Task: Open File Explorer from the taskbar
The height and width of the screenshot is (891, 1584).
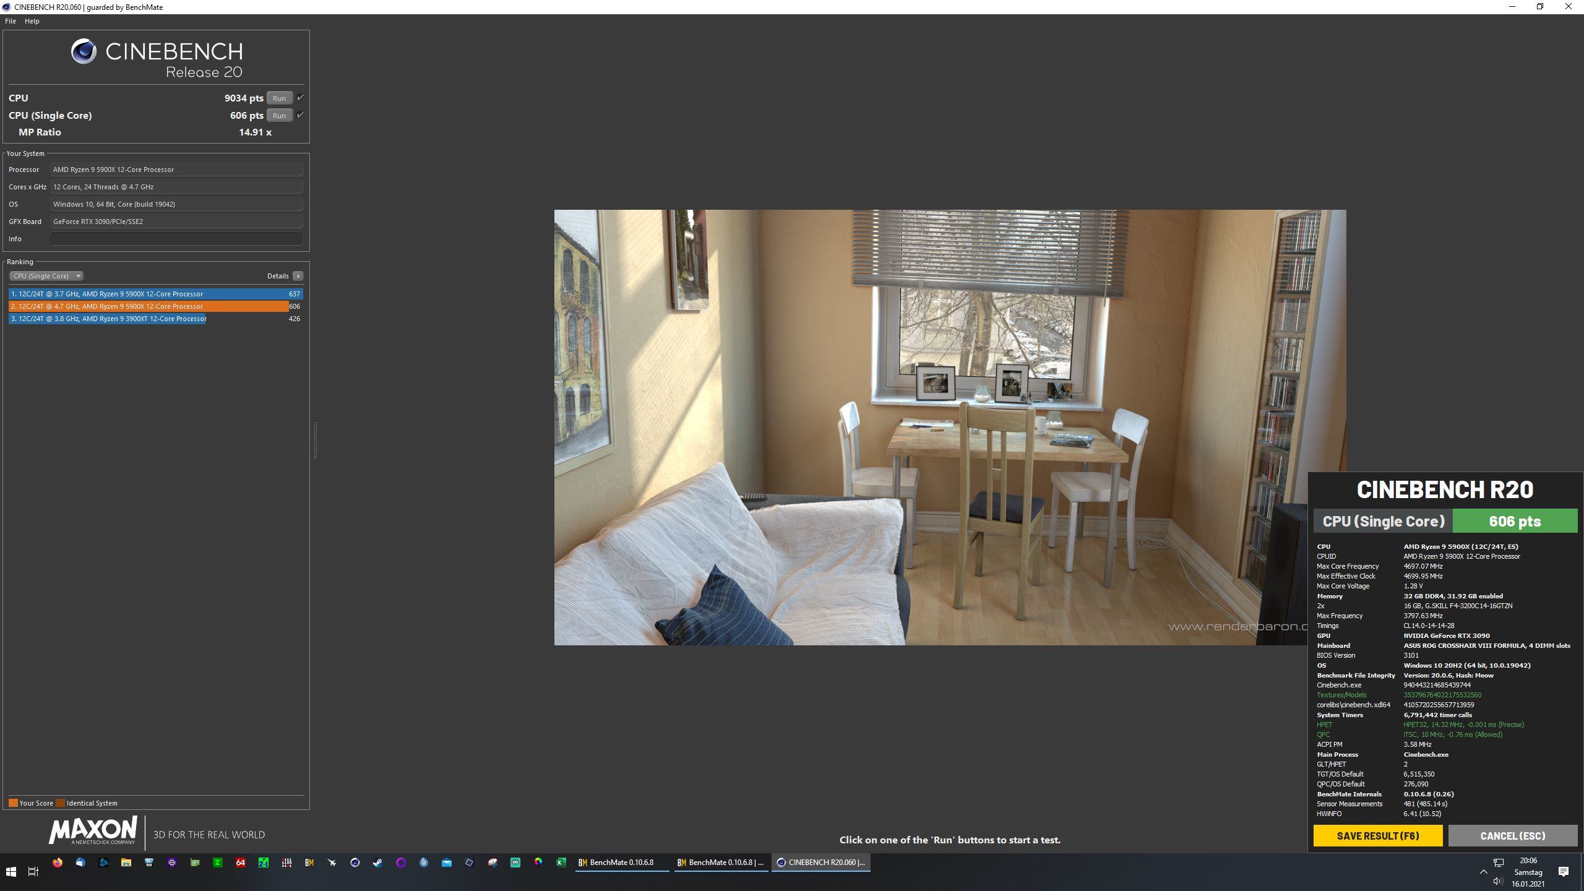Action: point(126,863)
